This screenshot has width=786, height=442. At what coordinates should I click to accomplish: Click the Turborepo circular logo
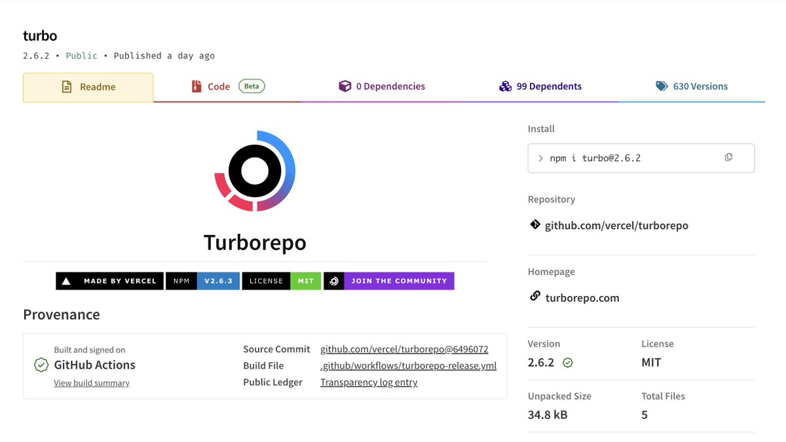click(x=255, y=171)
